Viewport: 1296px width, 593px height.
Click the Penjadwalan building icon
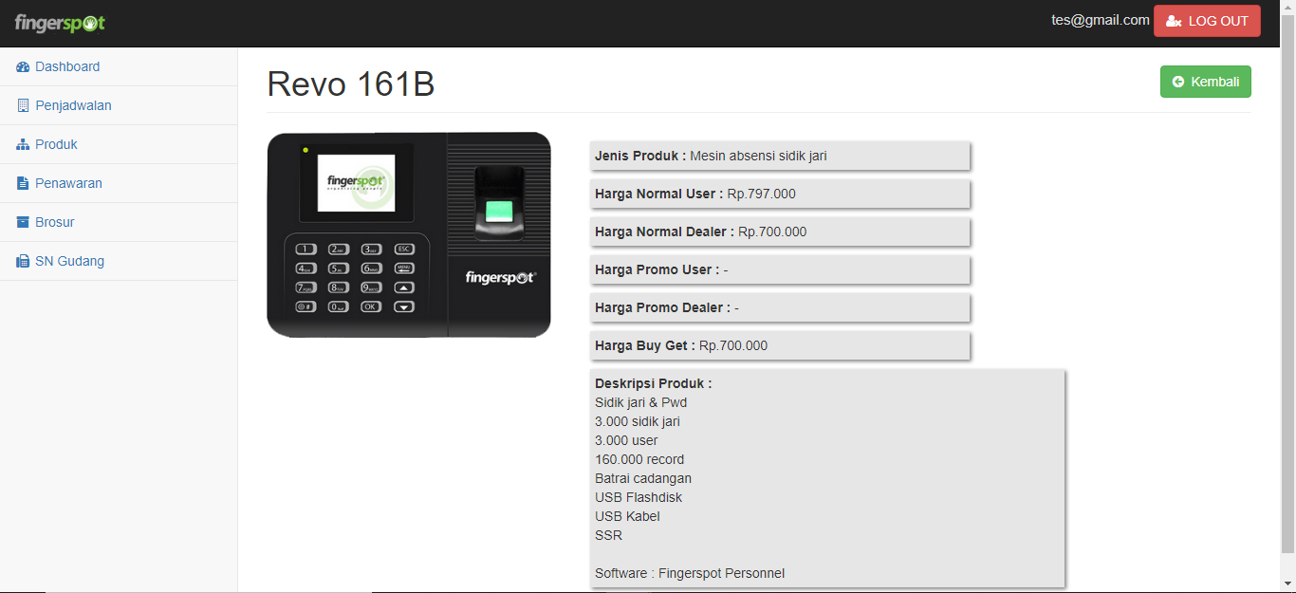[24, 106]
